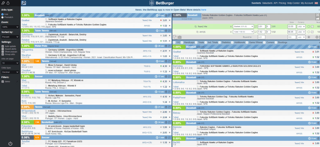Open the settings gears icon in sidebar
This screenshot has height=147, width=320.
[x=3, y=3]
